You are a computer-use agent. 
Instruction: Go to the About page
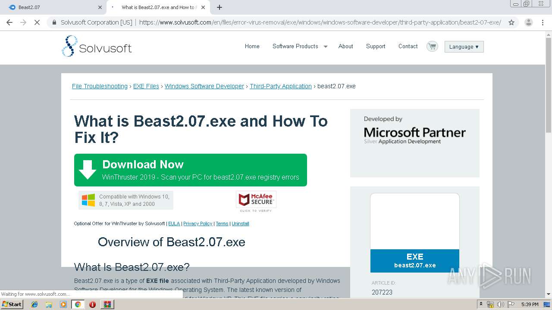tap(346, 46)
